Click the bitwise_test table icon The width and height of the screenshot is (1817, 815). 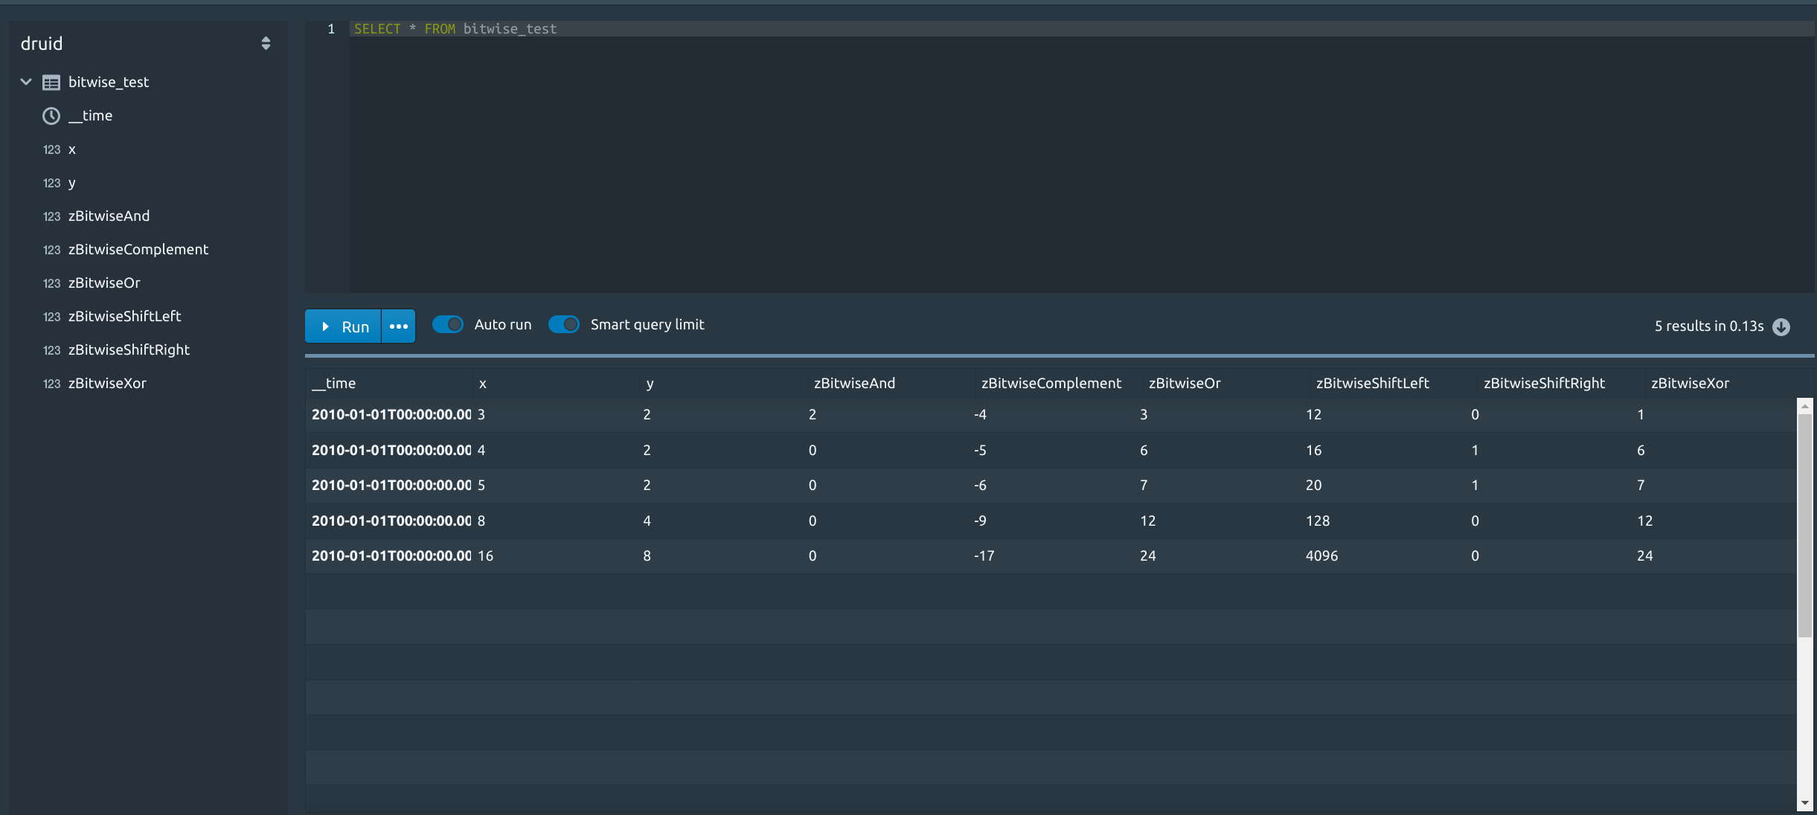coord(51,83)
